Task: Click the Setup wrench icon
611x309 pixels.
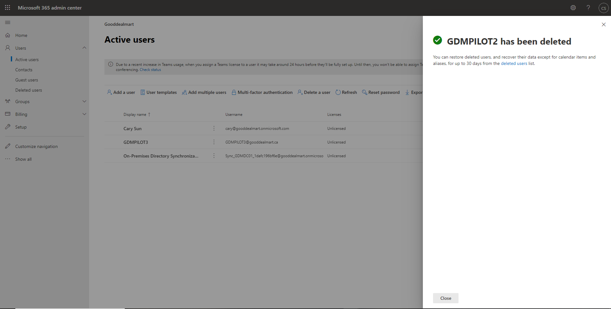Action: [8, 127]
